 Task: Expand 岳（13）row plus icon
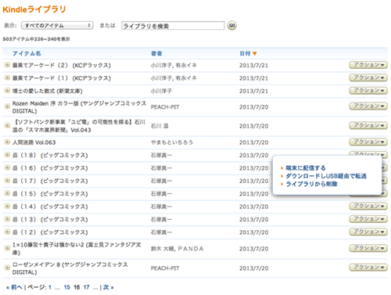tap(7, 219)
